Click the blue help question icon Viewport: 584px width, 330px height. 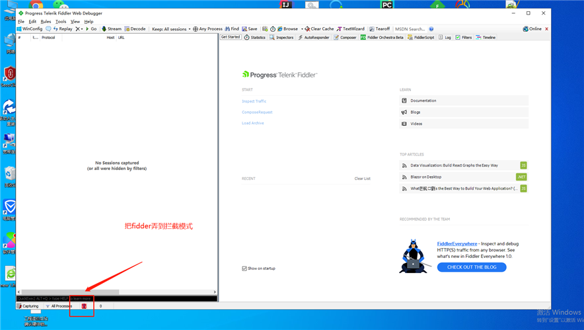(x=431, y=28)
